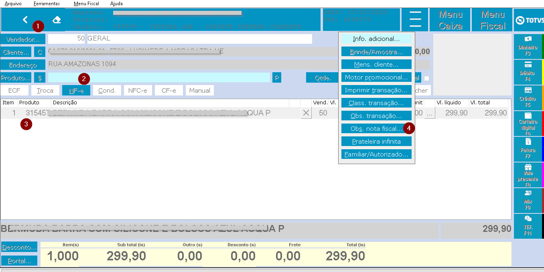Choose Familiar/Autorizado... option
544x272 pixels.
(376, 154)
